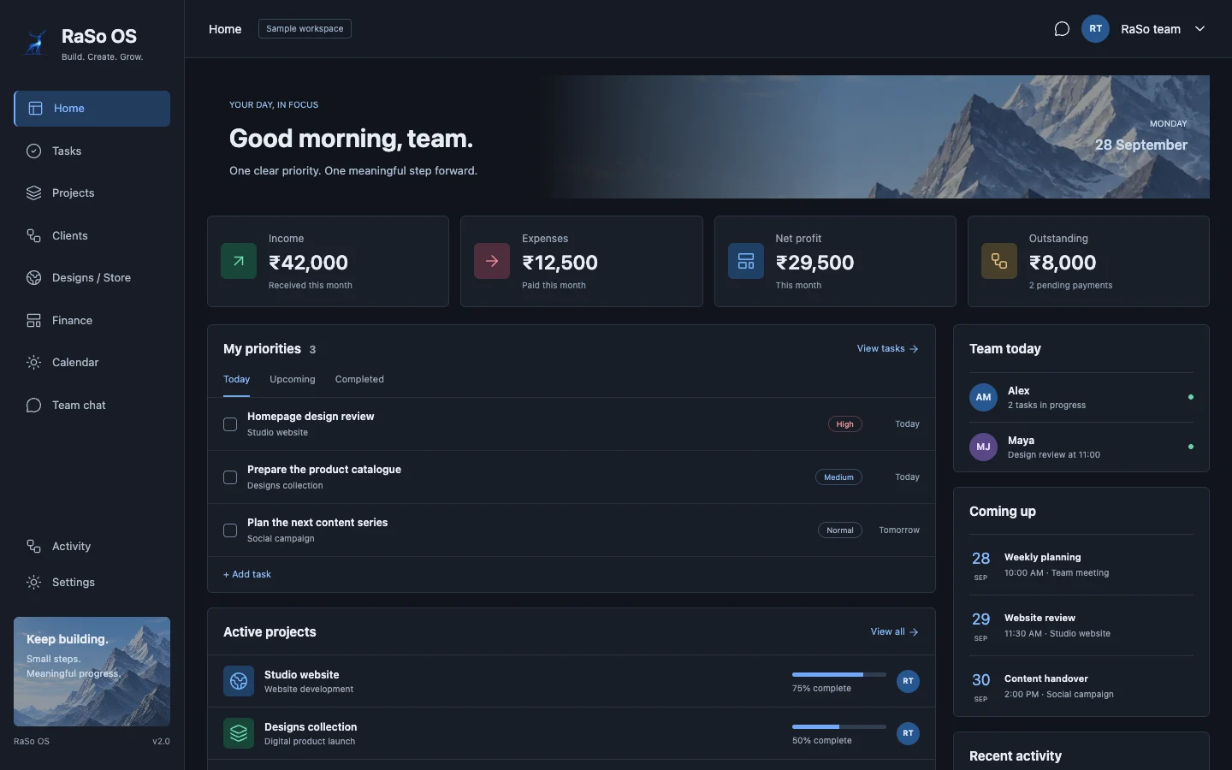1232x770 pixels.
Task: Open the Designs collection layers icon
Action: tap(239, 733)
